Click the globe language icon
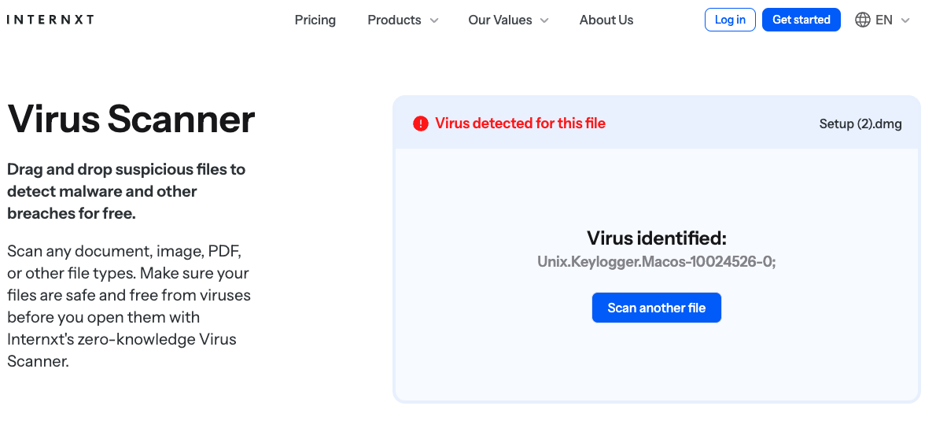 pos(863,20)
